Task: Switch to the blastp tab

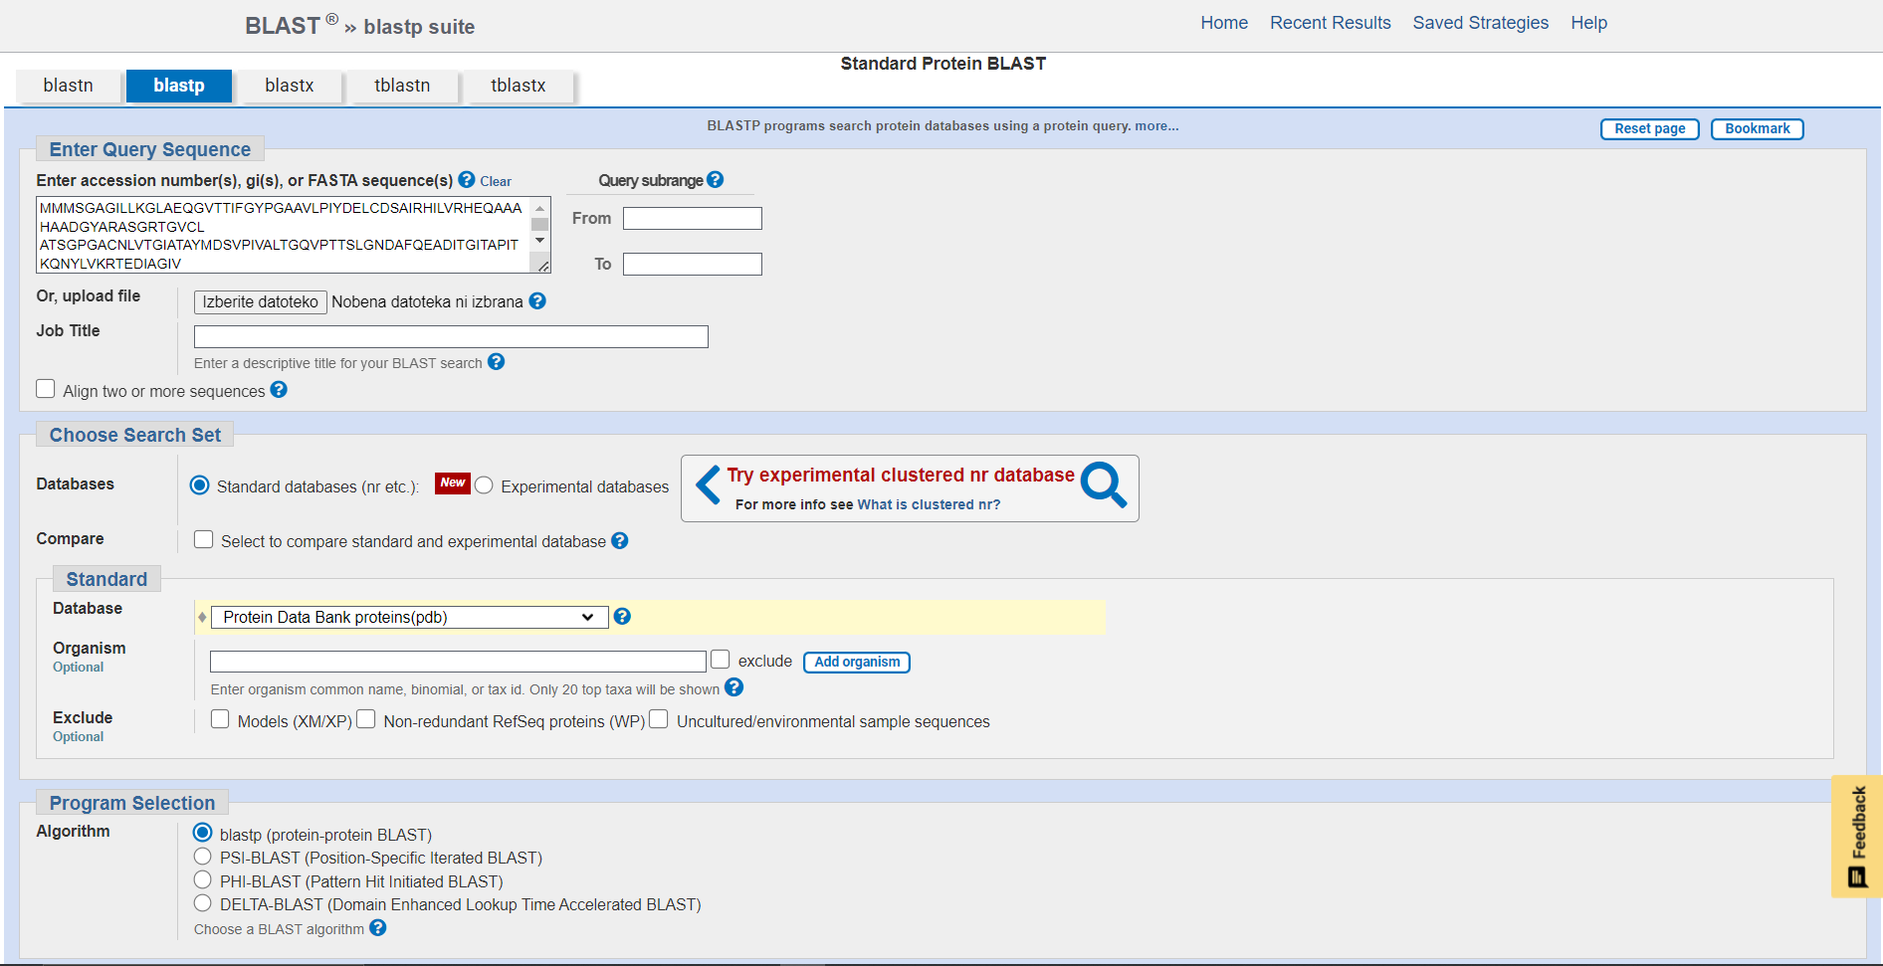Action: coord(179,86)
